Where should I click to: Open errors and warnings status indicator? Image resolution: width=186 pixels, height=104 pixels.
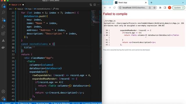point(76,103)
